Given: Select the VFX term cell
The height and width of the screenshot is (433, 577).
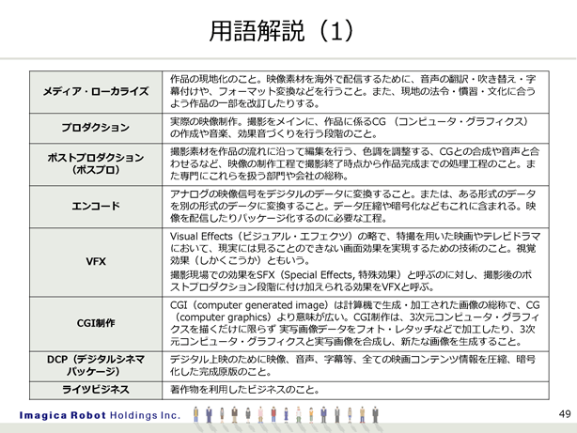Looking at the screenshot, I should coord(96,261).
